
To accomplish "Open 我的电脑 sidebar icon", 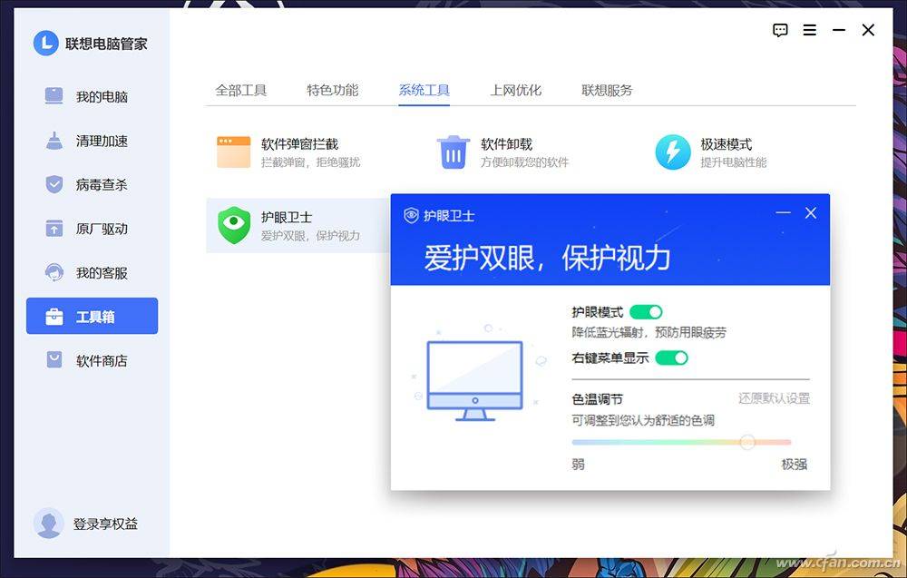I will click(54, 95).
